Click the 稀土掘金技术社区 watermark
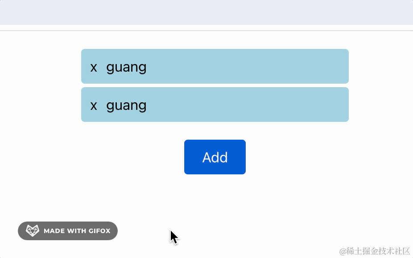 (x=375, y=251)
